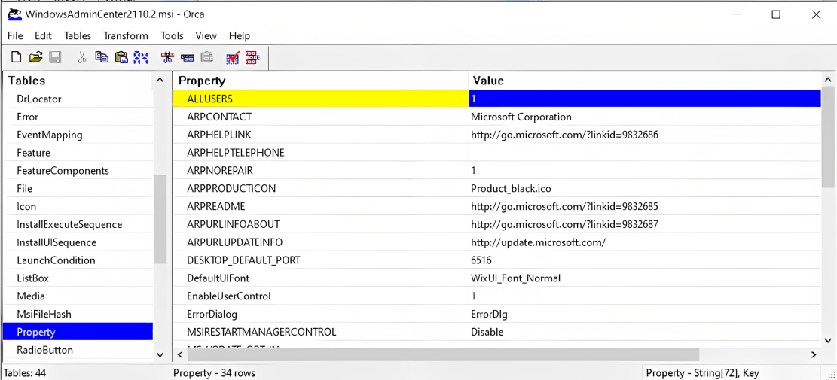Click the Cut scissors toolbar icon
The height and width of the screenshot is (380, 837).
[x=81, y=57]
